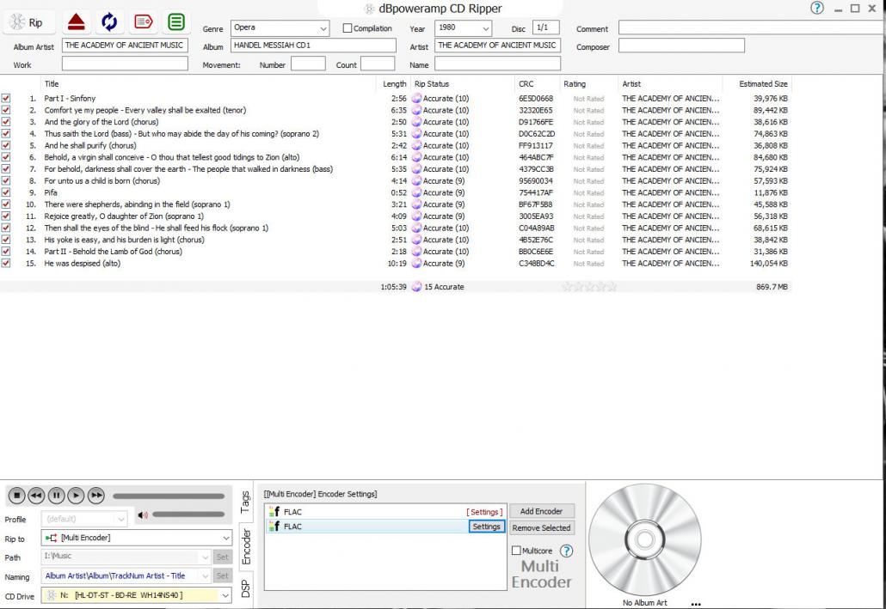Click the Eject CD icon
Screen dimensions: 886x609
[77, 22]
